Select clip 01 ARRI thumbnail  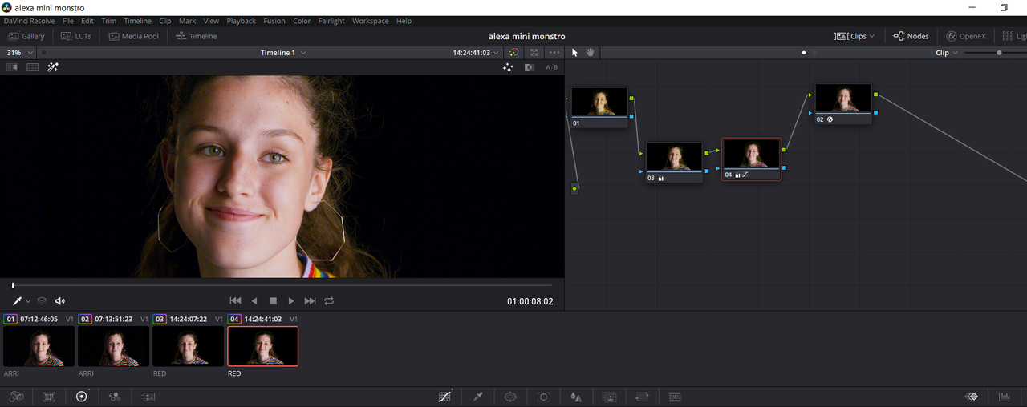39,346
